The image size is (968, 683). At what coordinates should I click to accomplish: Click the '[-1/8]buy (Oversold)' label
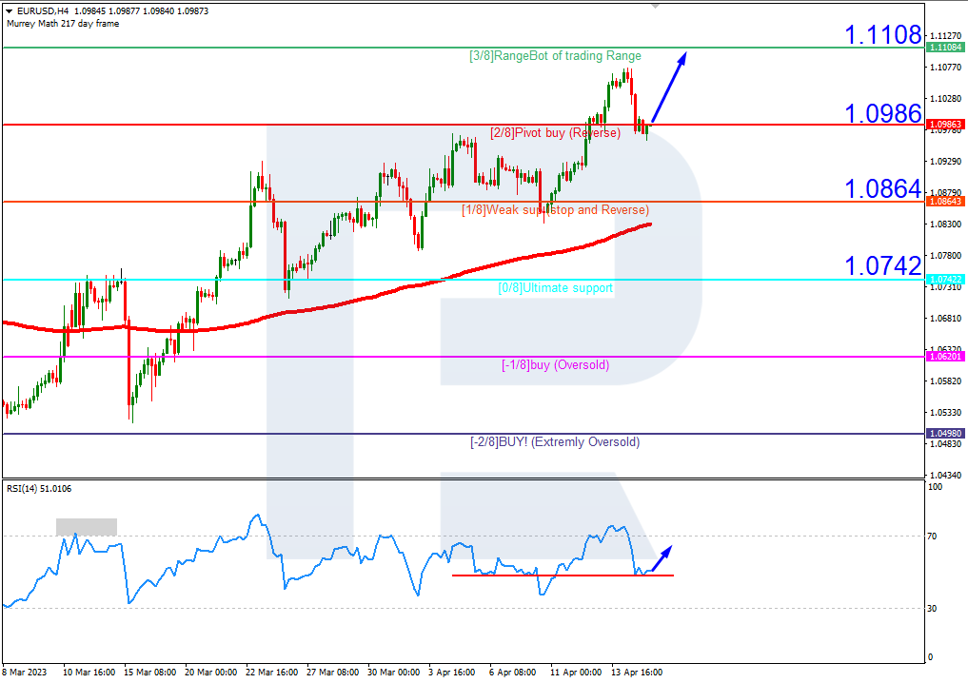click(x=555, y=365)
